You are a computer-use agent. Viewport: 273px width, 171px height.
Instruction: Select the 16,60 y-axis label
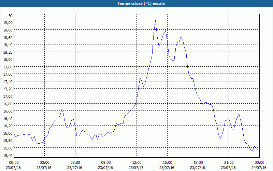(8, 111)
